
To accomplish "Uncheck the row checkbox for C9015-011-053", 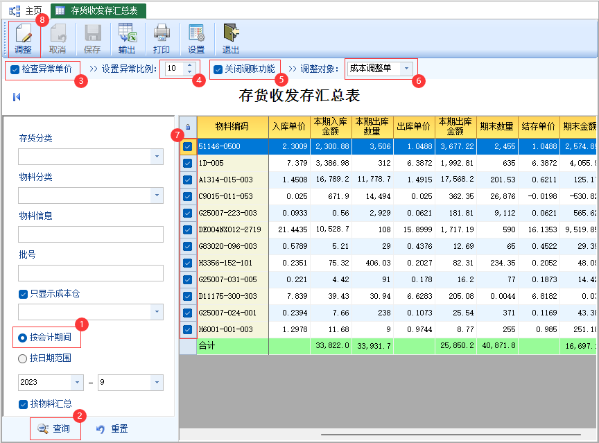I will (x=188, y=196).
